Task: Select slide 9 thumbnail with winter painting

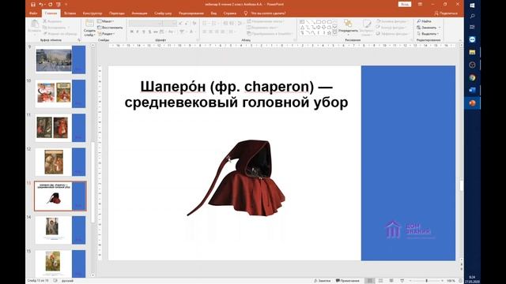Action: coord(60,60)
